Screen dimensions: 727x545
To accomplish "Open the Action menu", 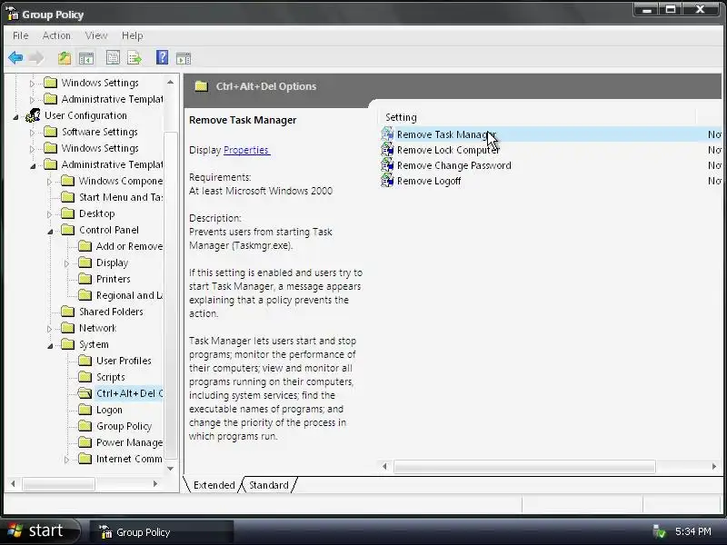I will (56, 35).
